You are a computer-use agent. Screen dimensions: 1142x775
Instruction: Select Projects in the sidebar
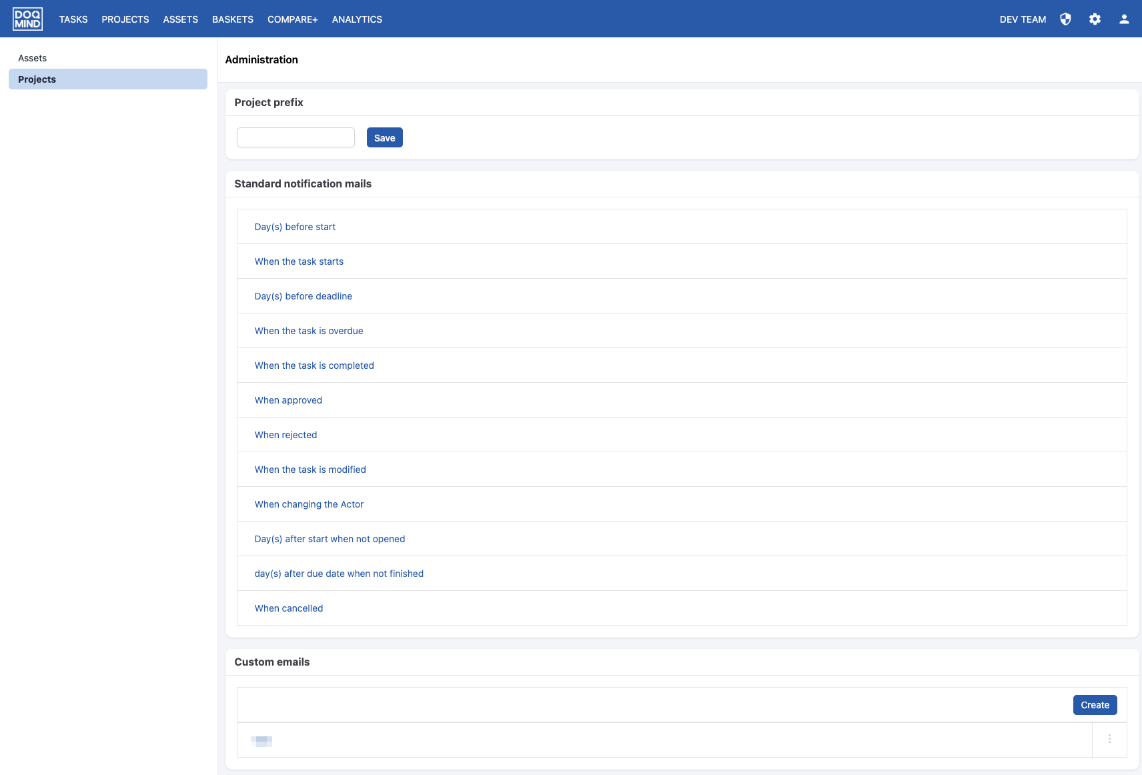click(x=37, y=79)
